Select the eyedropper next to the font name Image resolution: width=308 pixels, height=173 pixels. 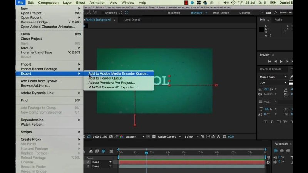291,77
